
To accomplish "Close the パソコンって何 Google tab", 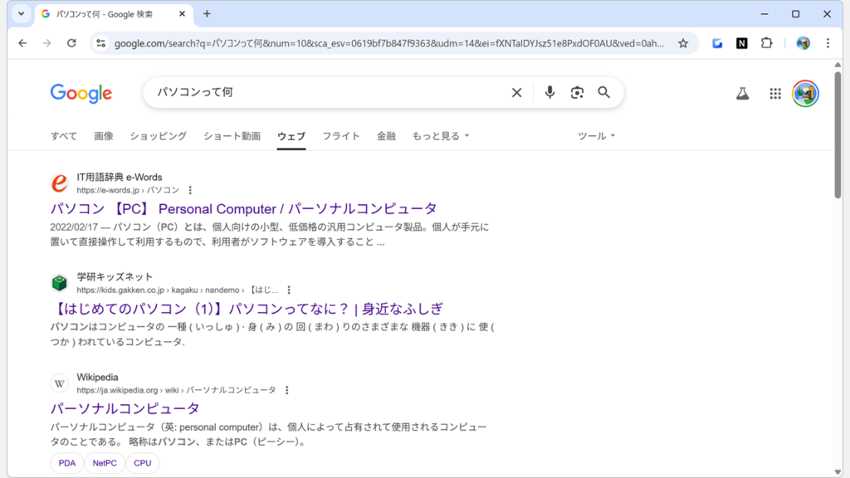I will (182, 14).
